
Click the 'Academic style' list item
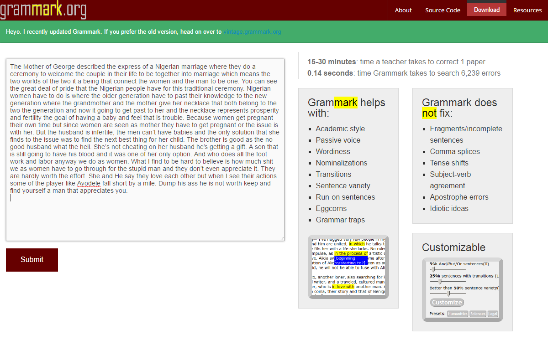click(x=340, y=129)
